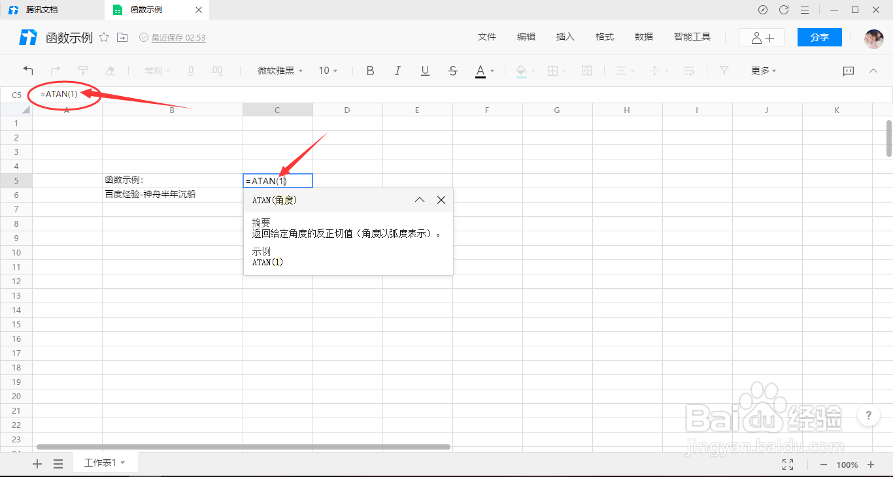Click the blue 分享 button
Viewport: 893px width, 477px height.
click(820, 37)
